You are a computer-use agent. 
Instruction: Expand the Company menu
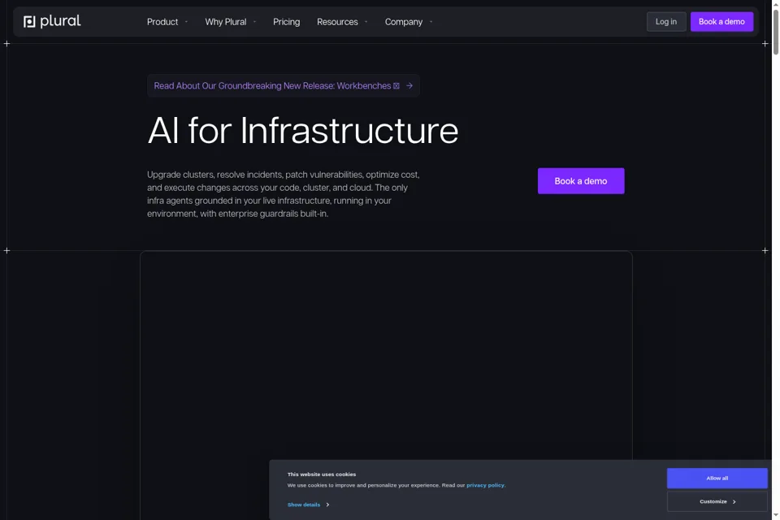pyautogui.click(x=409, y=22)
